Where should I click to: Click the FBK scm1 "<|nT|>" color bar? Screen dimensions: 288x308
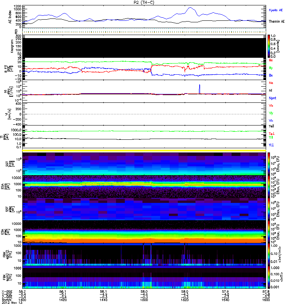tap(269, 277)
